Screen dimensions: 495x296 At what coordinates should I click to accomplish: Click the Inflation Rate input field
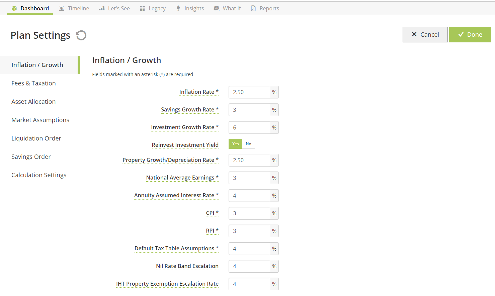pos(249,92)
